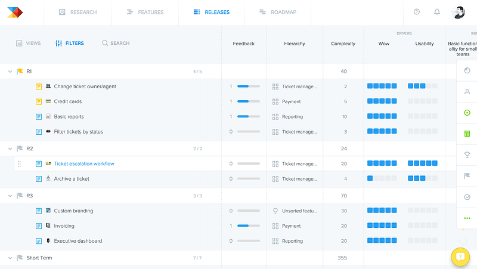477x269 pixels.
Task: Click the Feedback column header
Action: pyautogui.click(x=244, y=44)
